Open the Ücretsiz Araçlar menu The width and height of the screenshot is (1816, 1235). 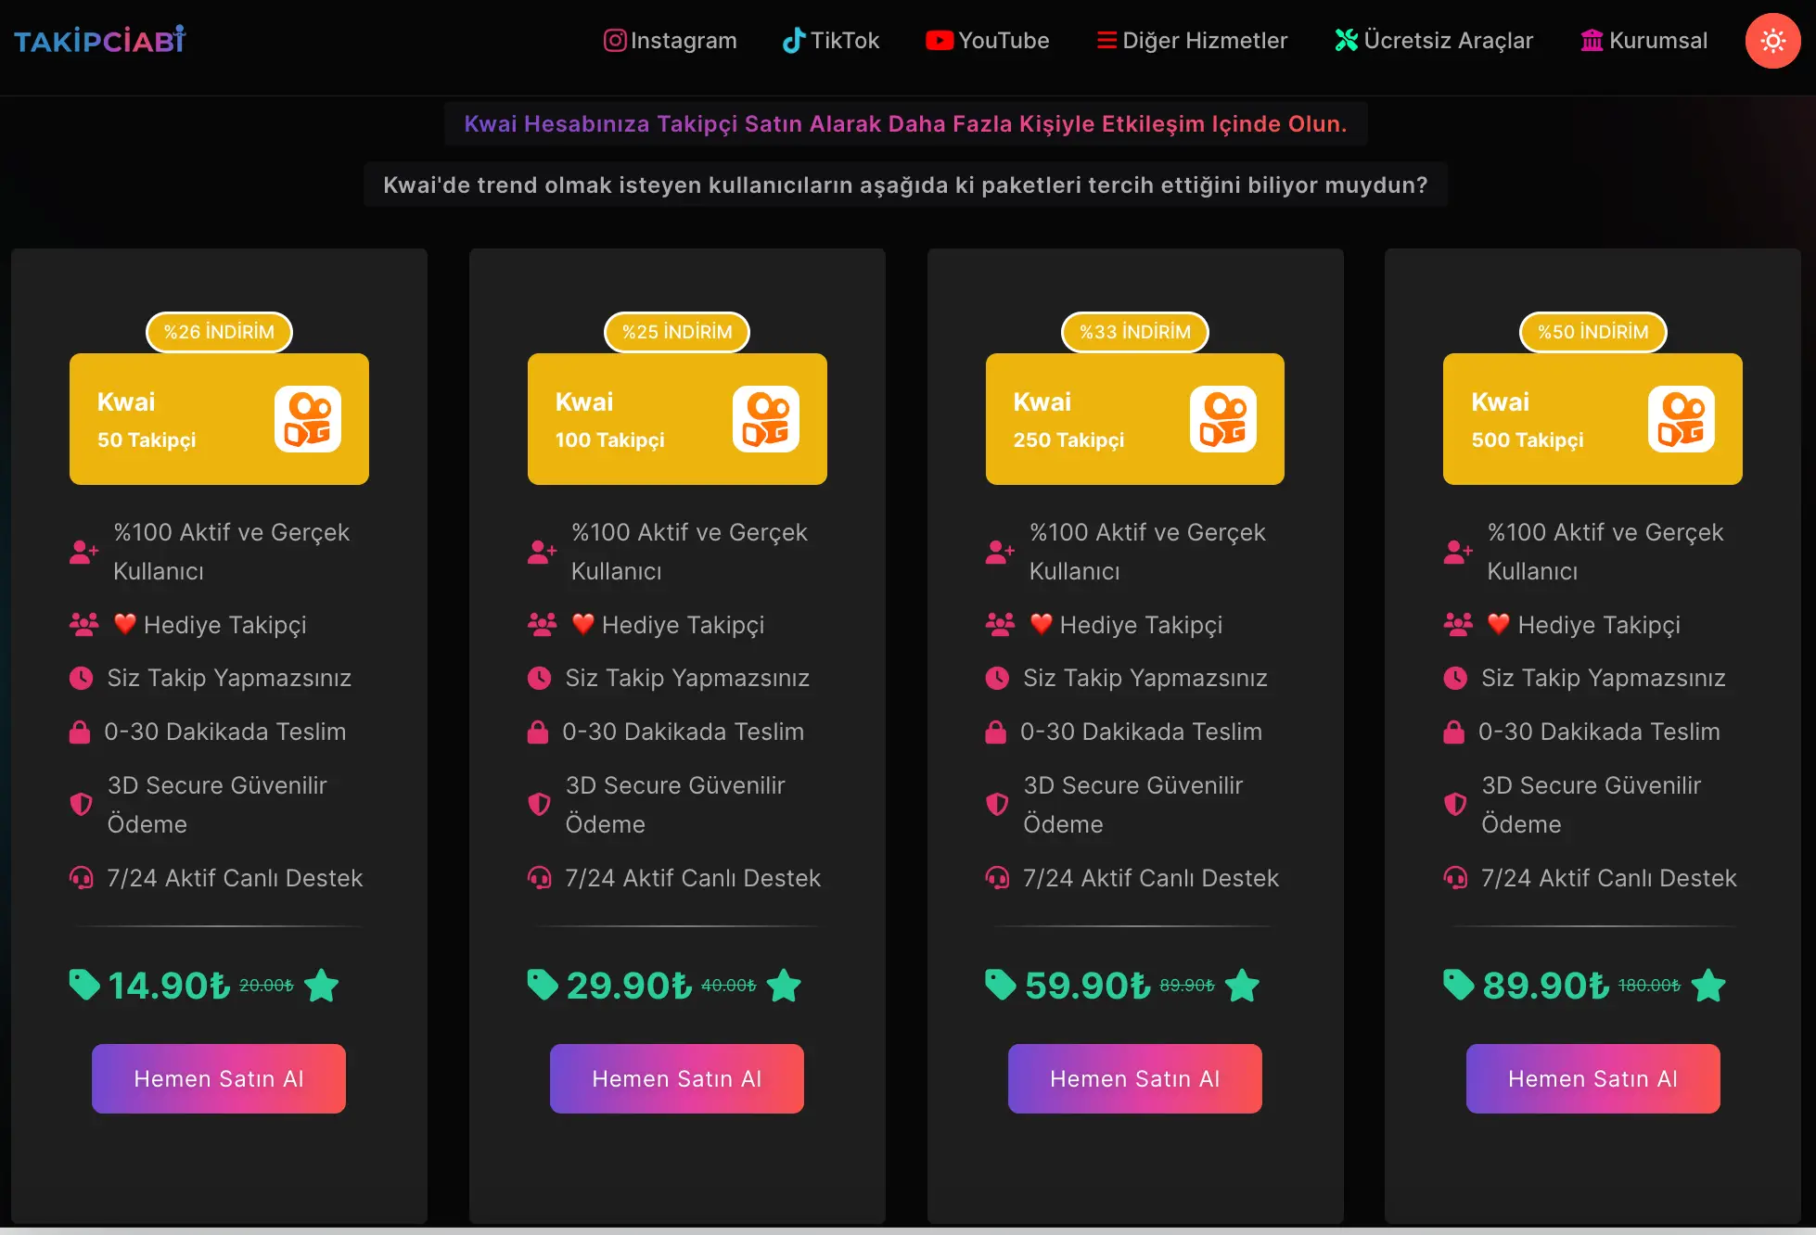tap(1434, 41)
